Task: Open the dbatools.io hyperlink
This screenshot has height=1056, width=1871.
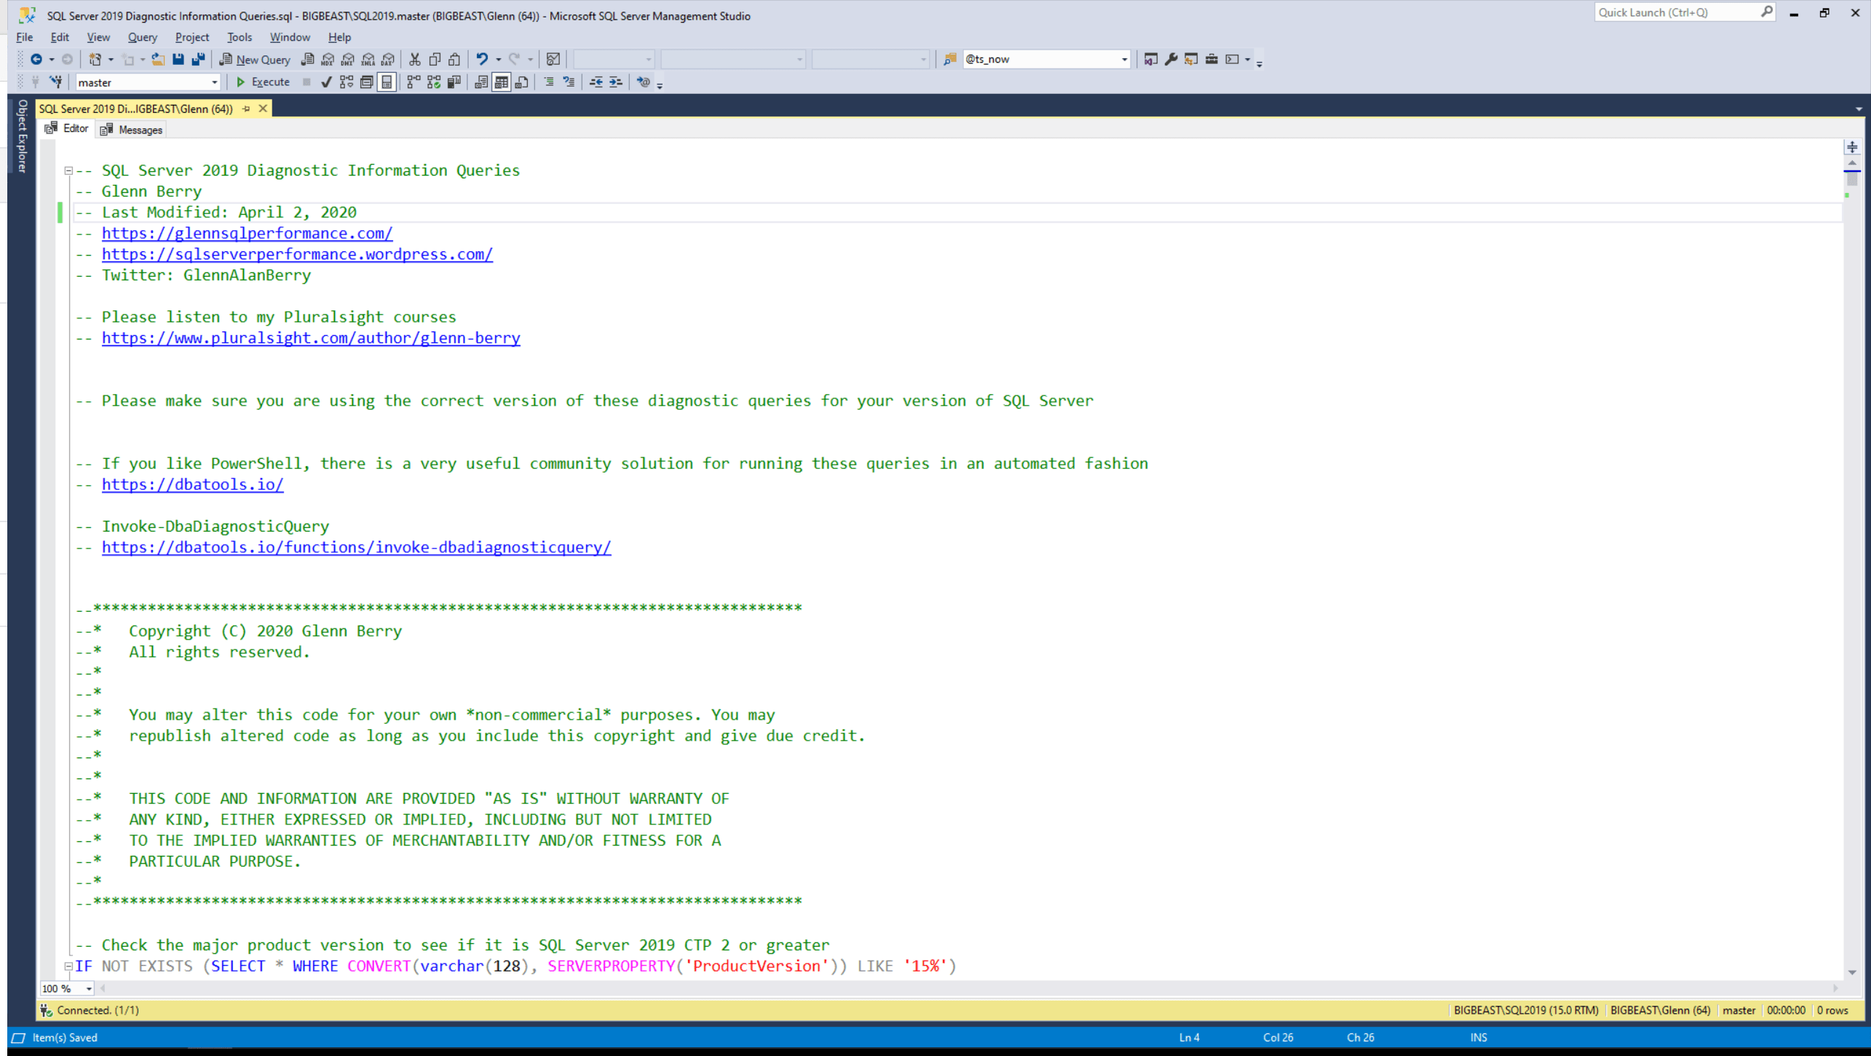Action: pos(192,484)
